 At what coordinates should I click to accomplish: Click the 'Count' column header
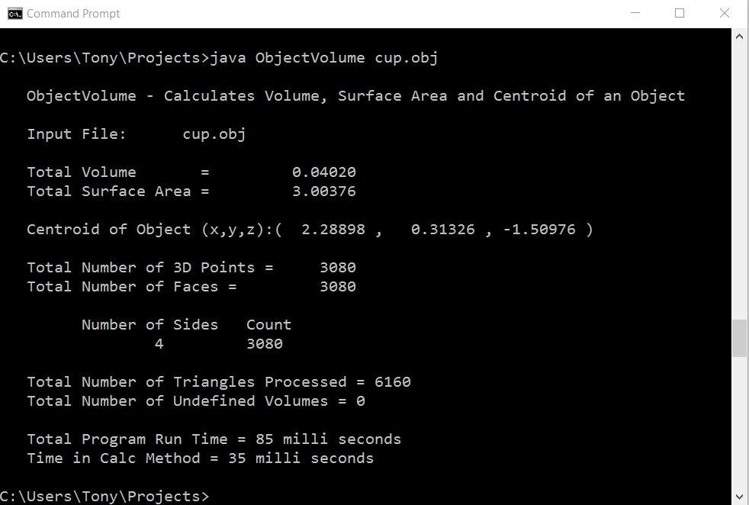point(268,325)
